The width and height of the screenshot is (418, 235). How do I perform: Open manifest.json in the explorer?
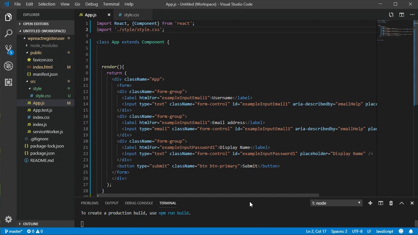(45, 74)
